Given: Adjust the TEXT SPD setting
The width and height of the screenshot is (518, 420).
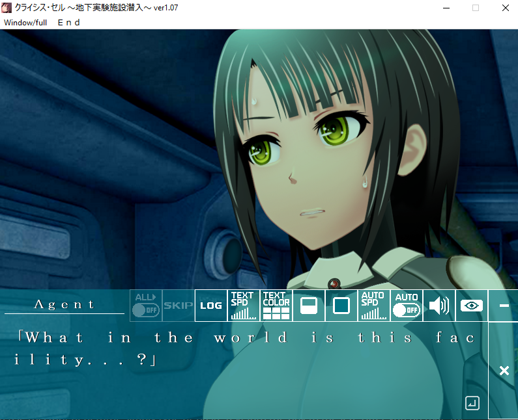Looking at the screenshot, I should click(x=244, y=306).
